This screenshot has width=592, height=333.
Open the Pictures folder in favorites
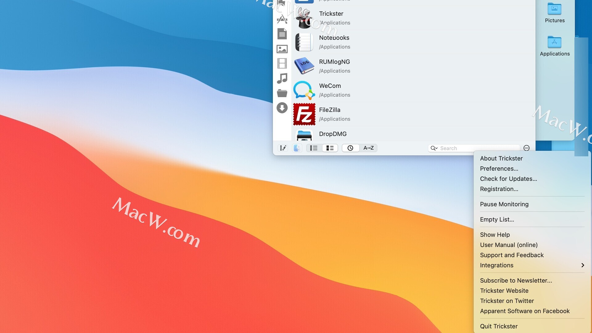pos(554,13)
